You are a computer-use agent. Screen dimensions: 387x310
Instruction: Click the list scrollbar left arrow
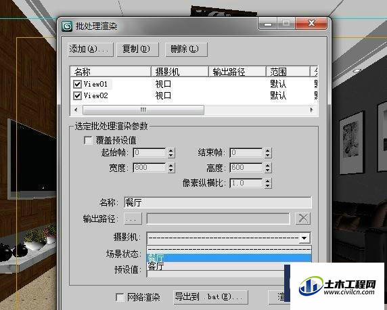(x=76, y=110)
